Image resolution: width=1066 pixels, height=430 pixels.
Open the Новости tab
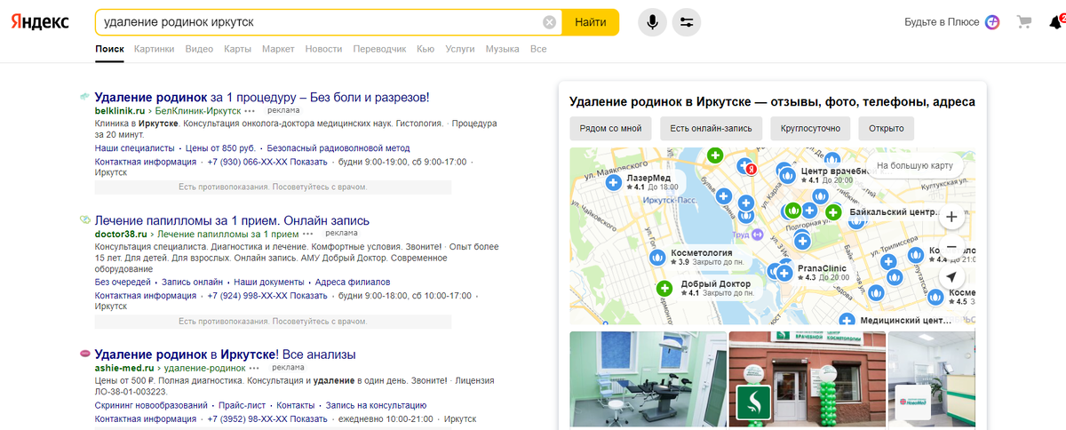point(323,49)
